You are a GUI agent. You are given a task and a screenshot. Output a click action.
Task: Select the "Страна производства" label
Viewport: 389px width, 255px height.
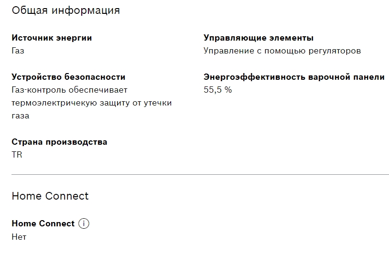coord(59,142)
